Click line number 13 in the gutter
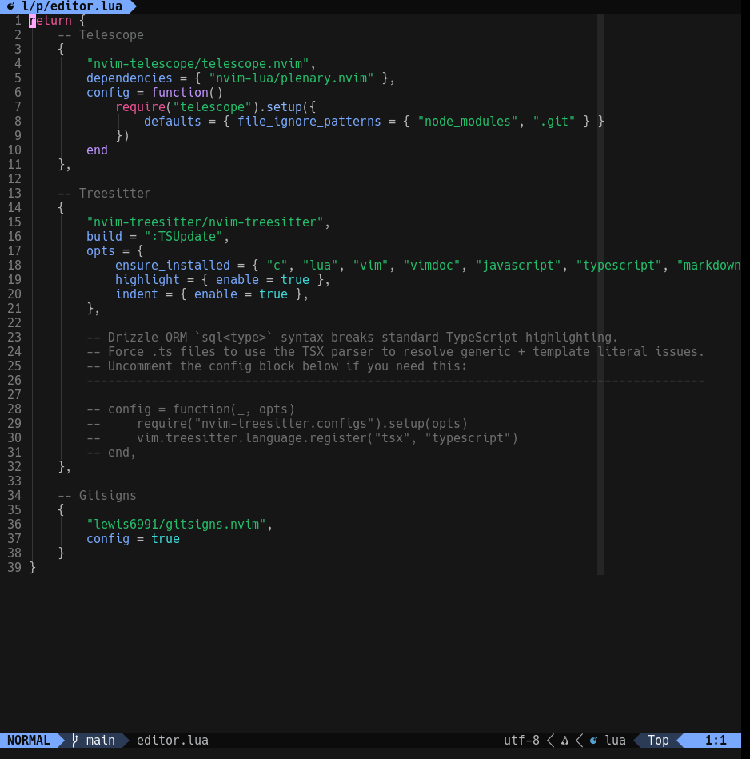The width and height of the screenshot is (750, 759). click(x=14, y=194)
